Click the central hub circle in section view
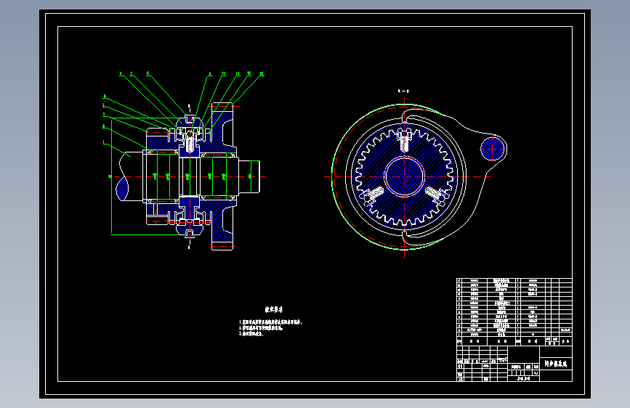This screenshot has height=408, width=630. point(404,176)
